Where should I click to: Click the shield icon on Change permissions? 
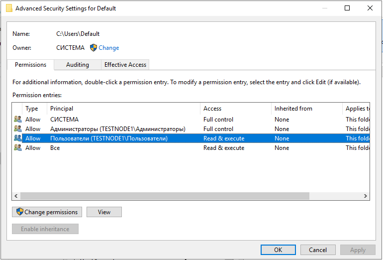20,212
